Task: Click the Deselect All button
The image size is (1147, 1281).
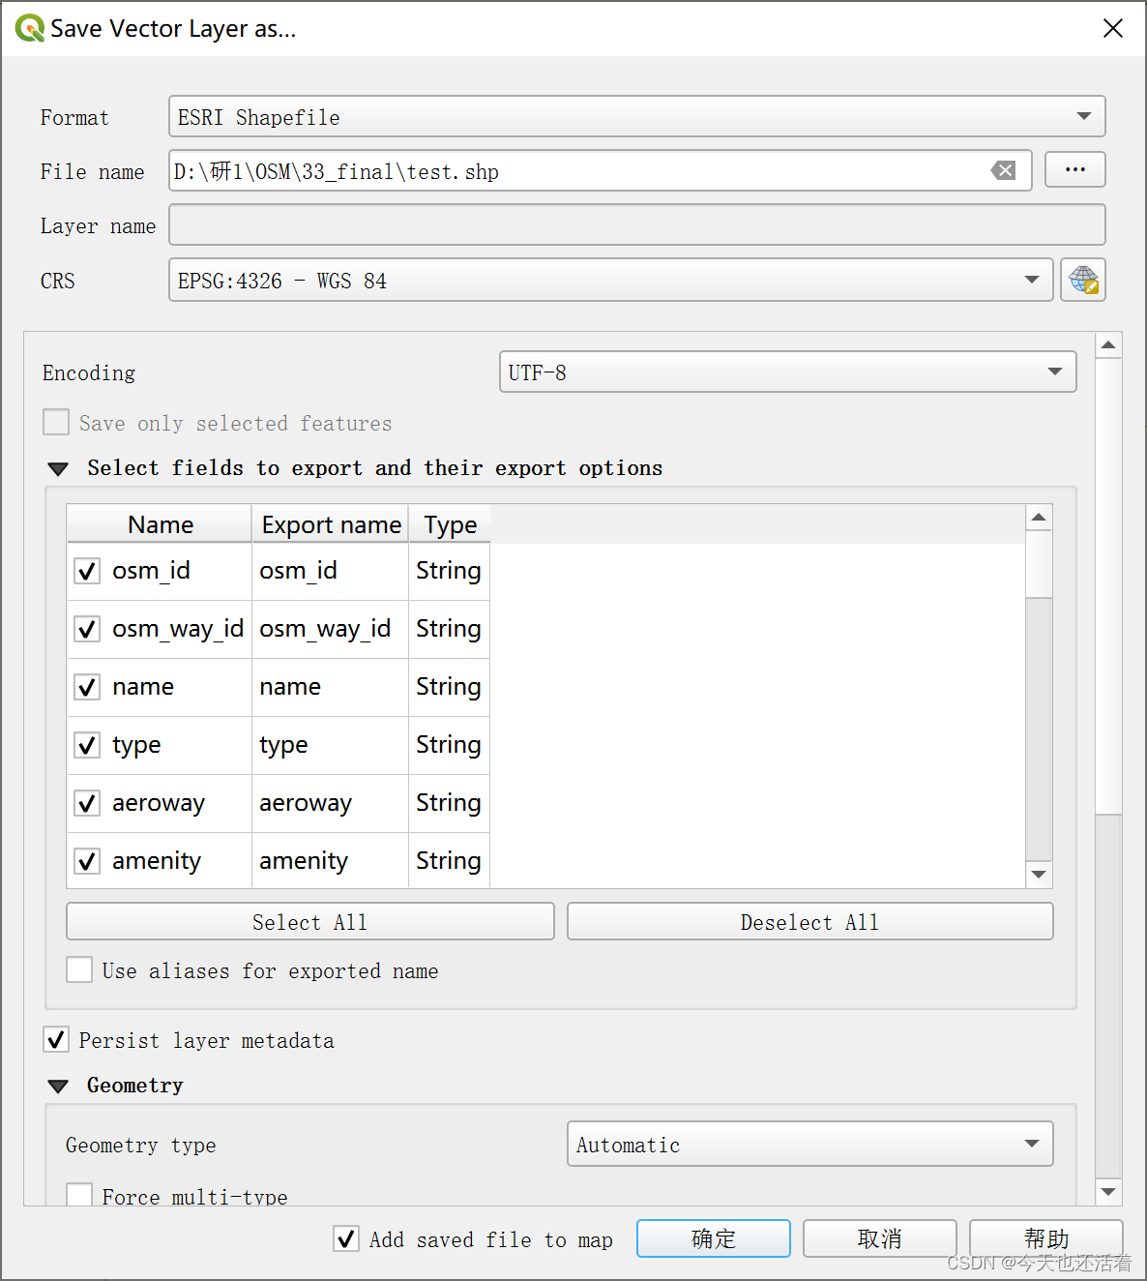Action: click(x=809, y=921)
